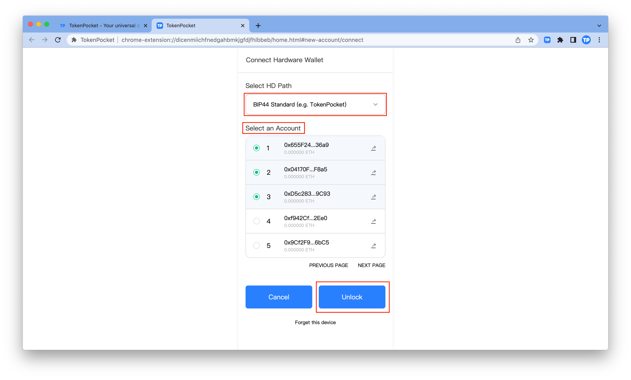Click the share page icon
The image size is (631, 380).
click(x=518, y=40)
